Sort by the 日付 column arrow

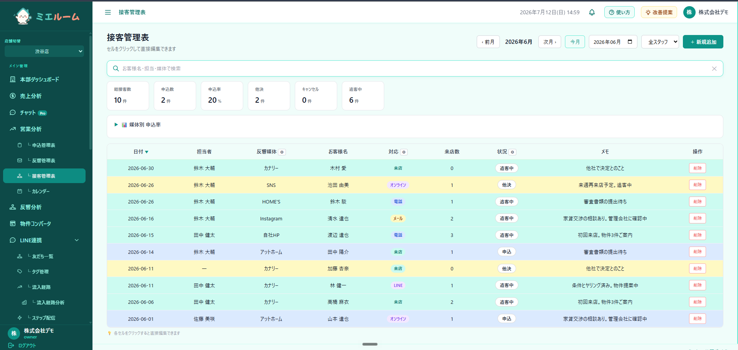(x=146, y=152)
